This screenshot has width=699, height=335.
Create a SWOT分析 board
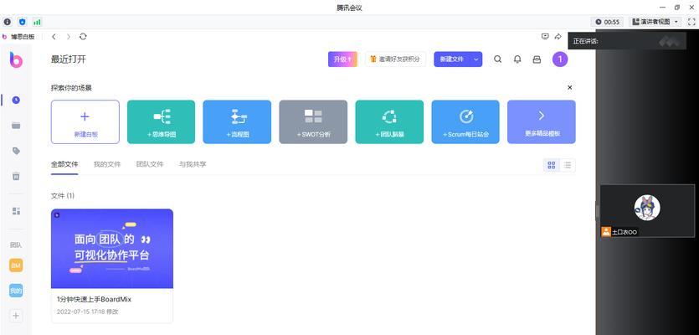click(x=313, y=121)
